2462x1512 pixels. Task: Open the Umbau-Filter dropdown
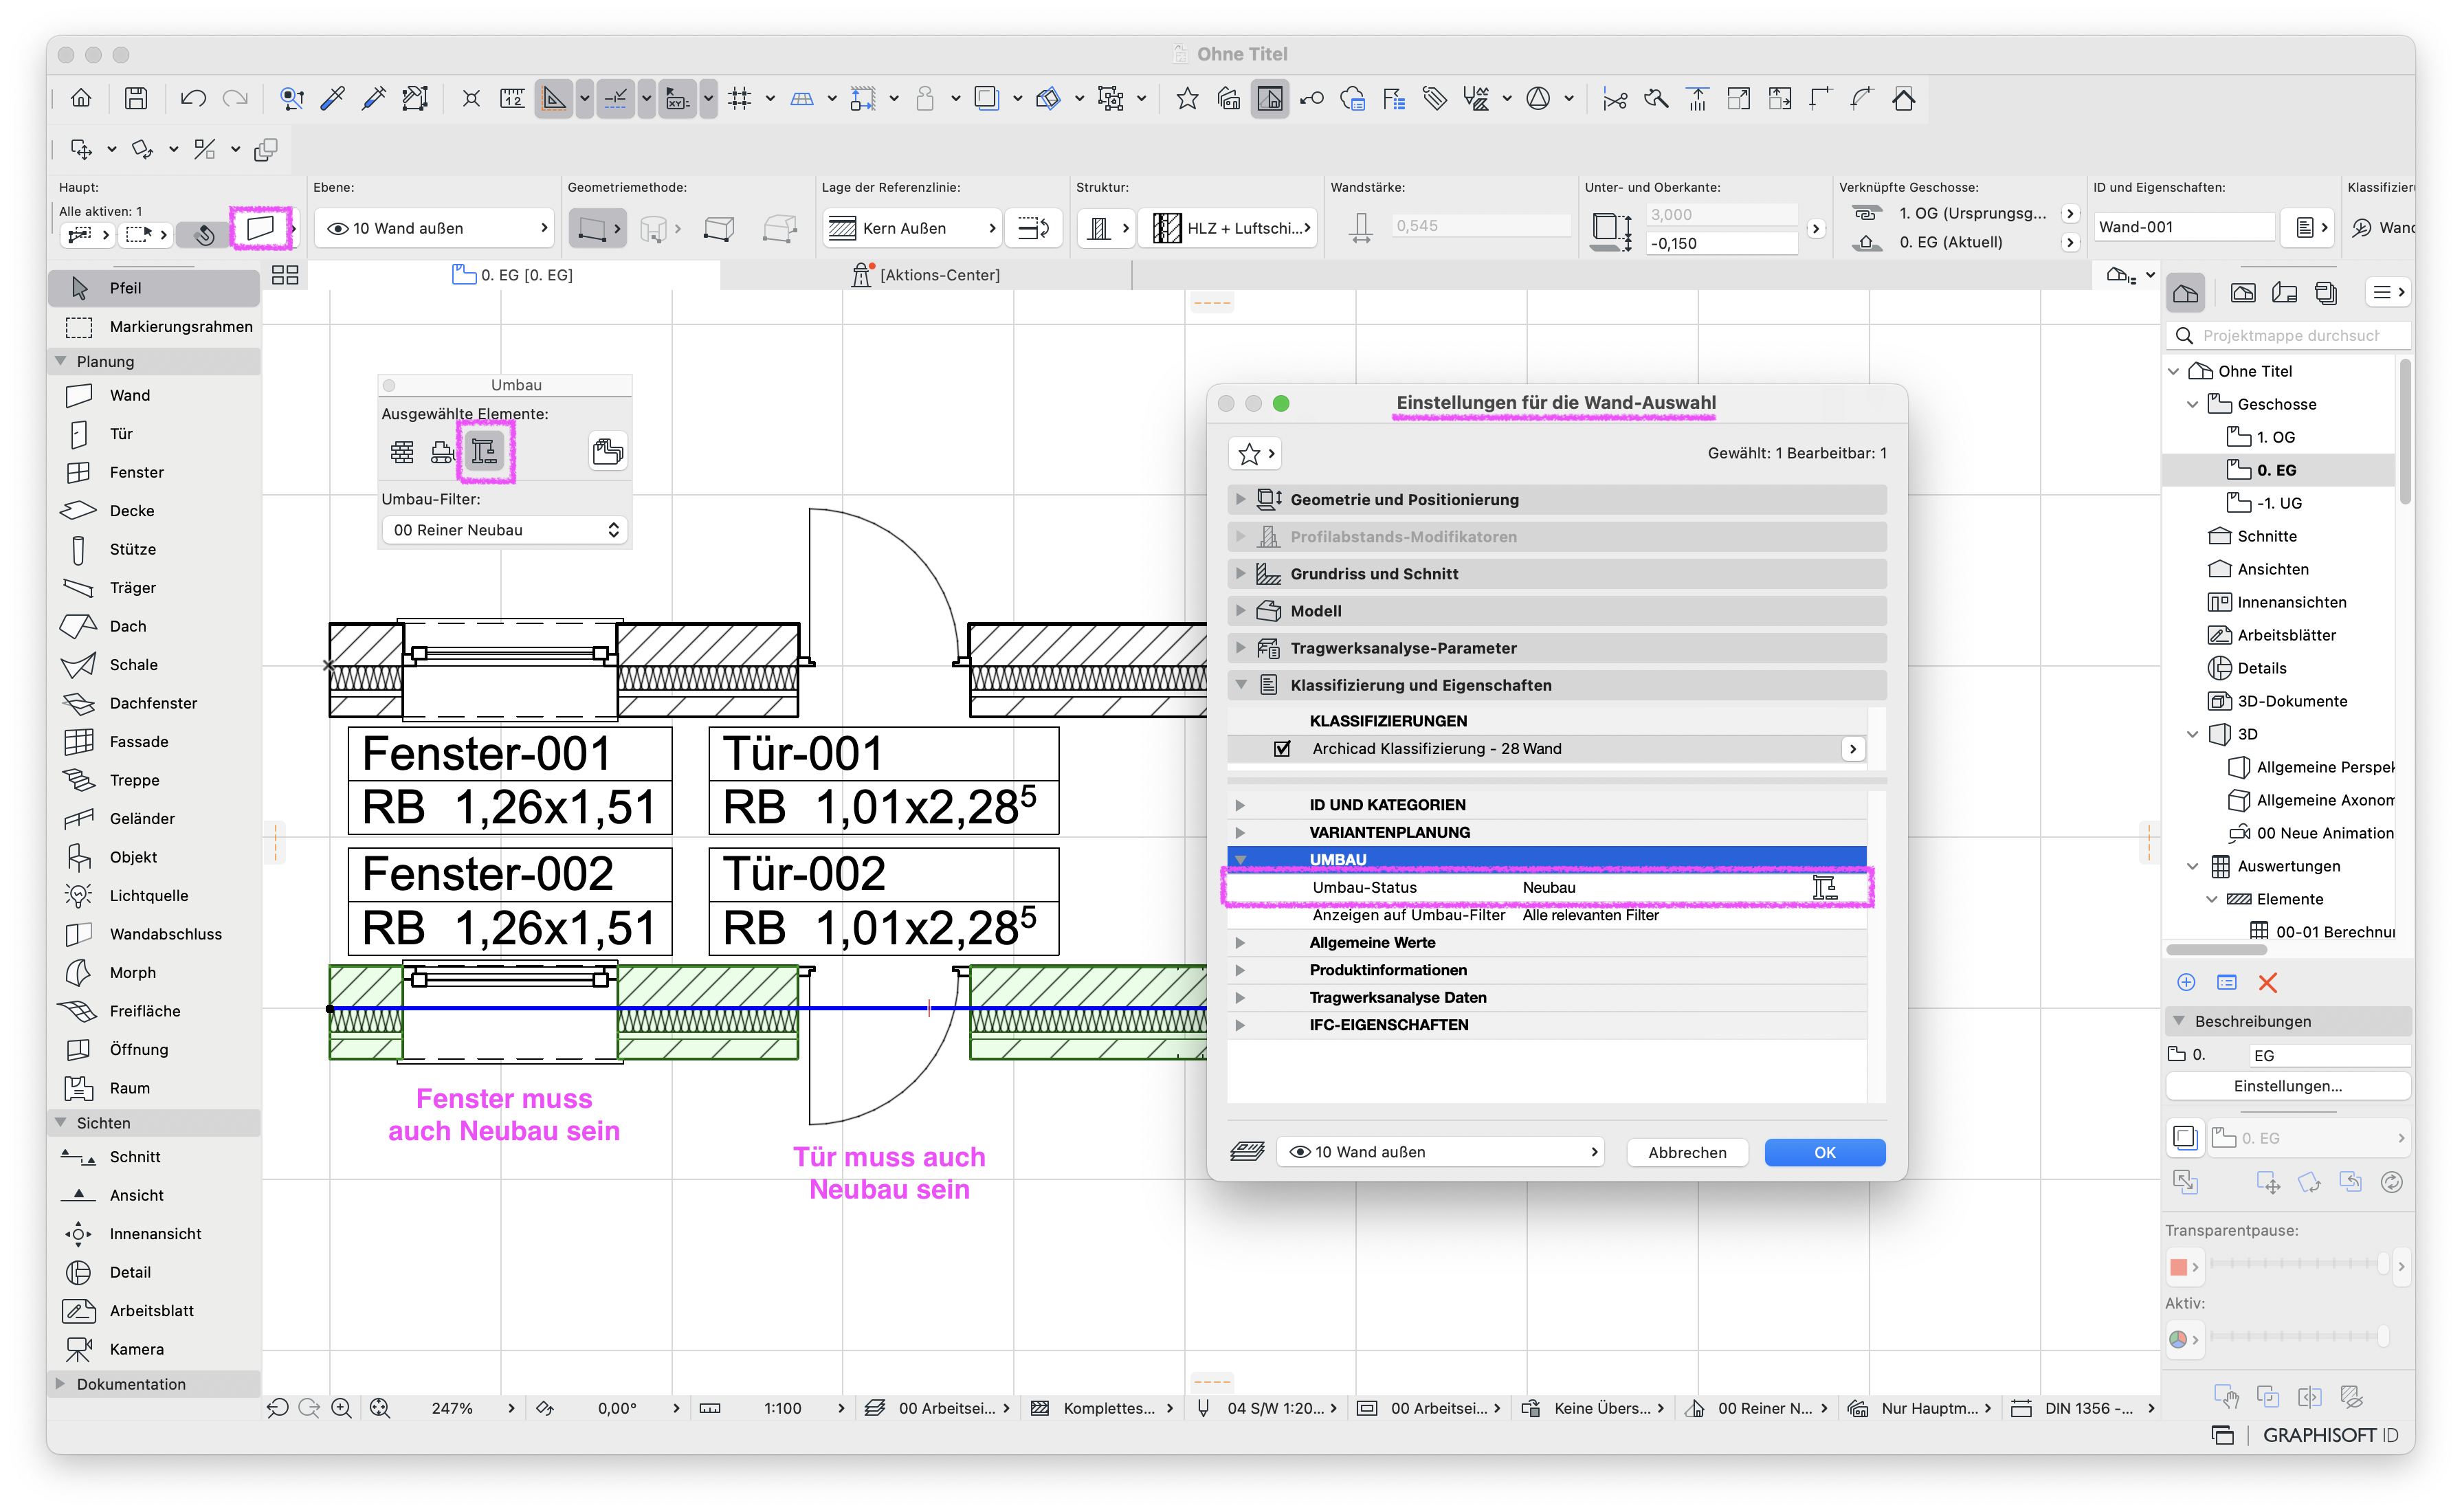[505, 530]
